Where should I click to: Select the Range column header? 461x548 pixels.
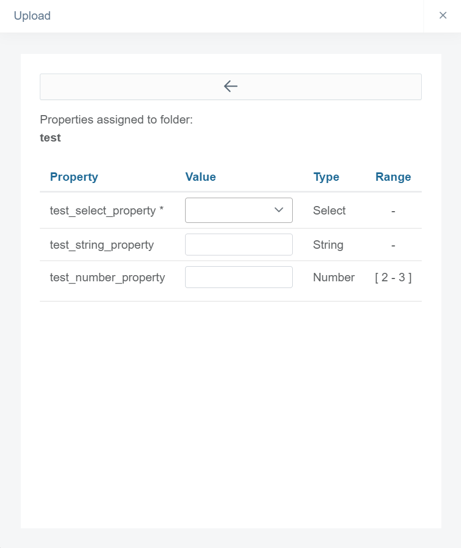pyautogui.click(x=393, y=177)
